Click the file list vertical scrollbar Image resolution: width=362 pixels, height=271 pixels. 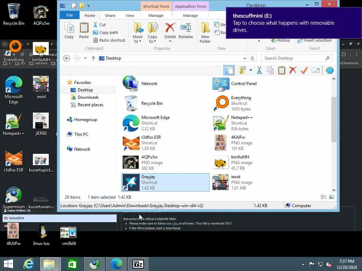(x=334, y=120)
